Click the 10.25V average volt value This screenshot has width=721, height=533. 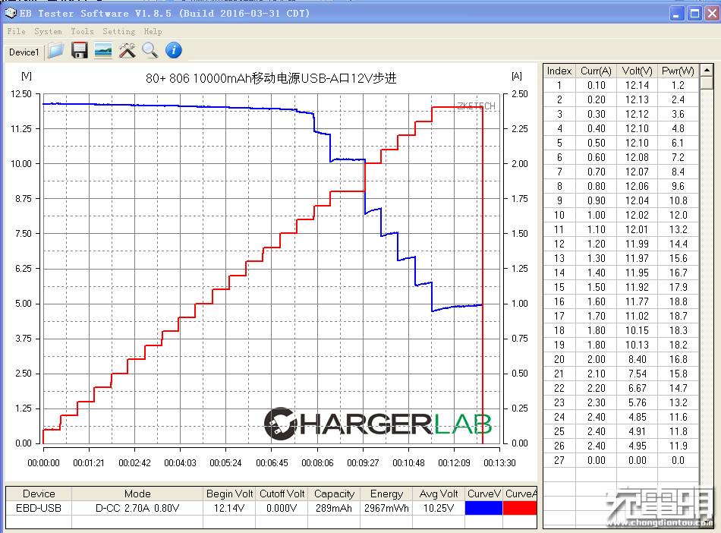[439, 508]
